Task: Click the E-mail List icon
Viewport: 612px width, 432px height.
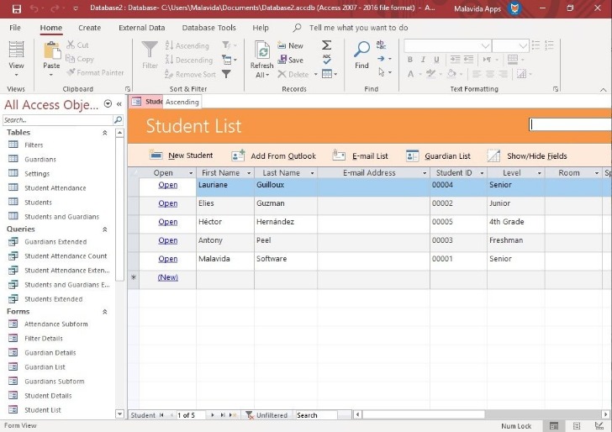Action: (x=339, y=155)
